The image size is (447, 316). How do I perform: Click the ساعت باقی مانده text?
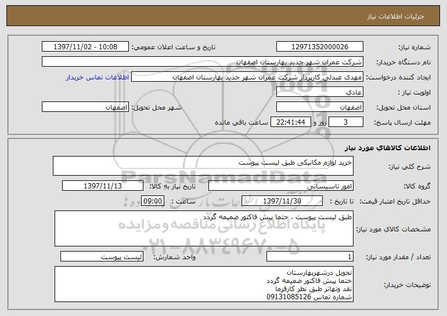click(x=241, y=122)
